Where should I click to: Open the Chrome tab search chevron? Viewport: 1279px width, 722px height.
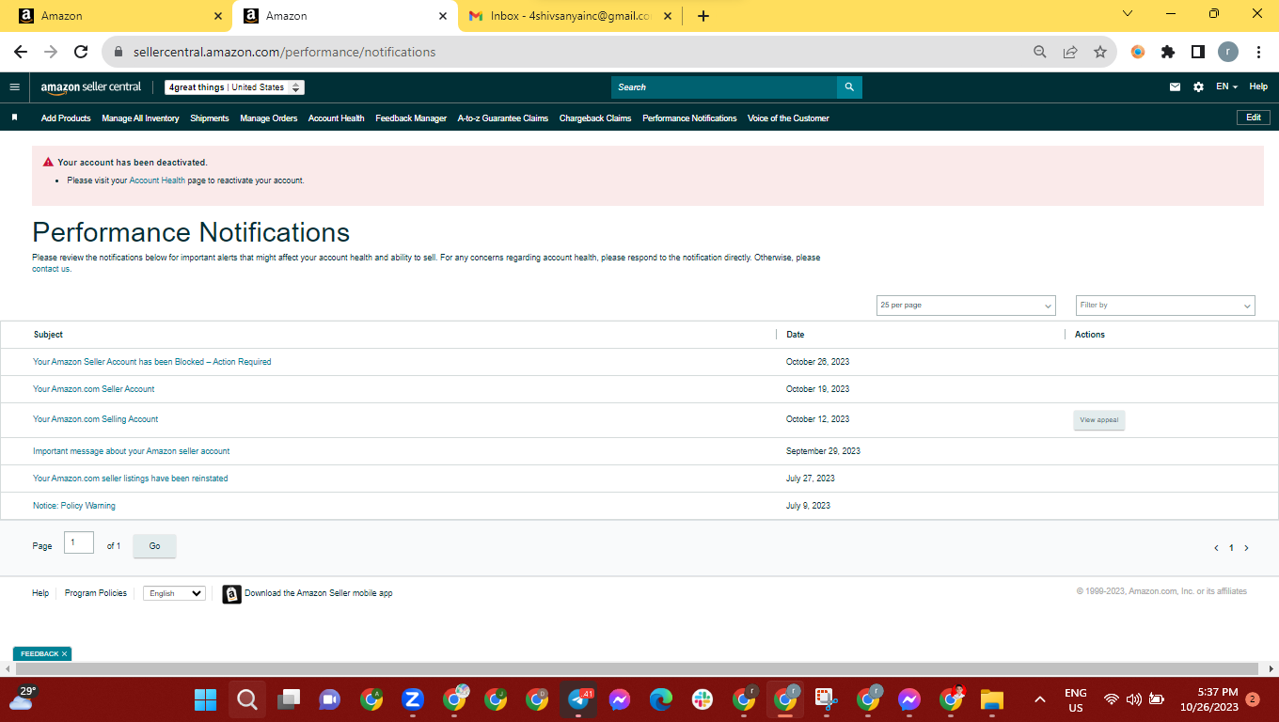[x=1128, y=14]
